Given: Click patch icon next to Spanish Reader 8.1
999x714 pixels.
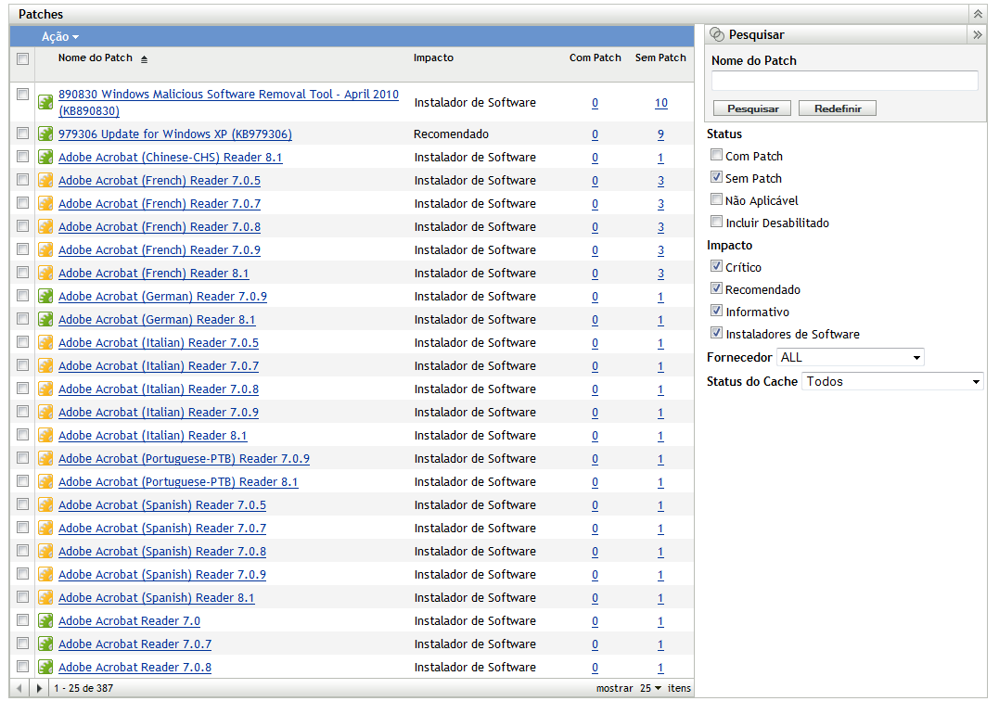Looking at the screenshot, I should pos(45,597).
